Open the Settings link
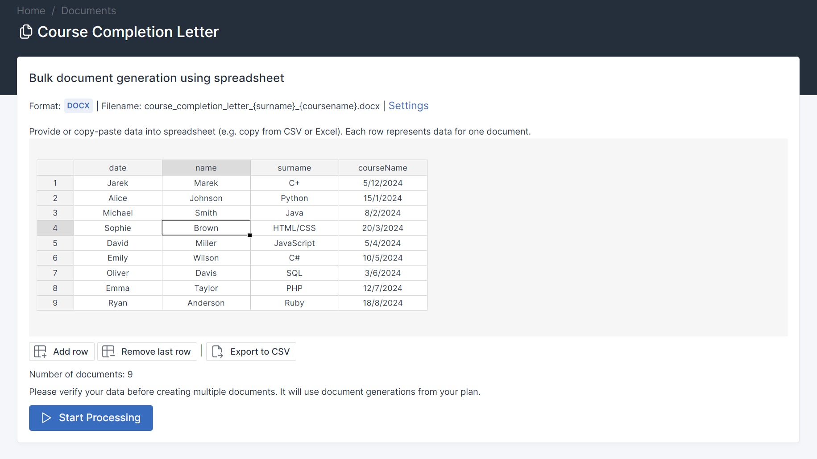This screenshot has width=817, height=459. (408, 106)
